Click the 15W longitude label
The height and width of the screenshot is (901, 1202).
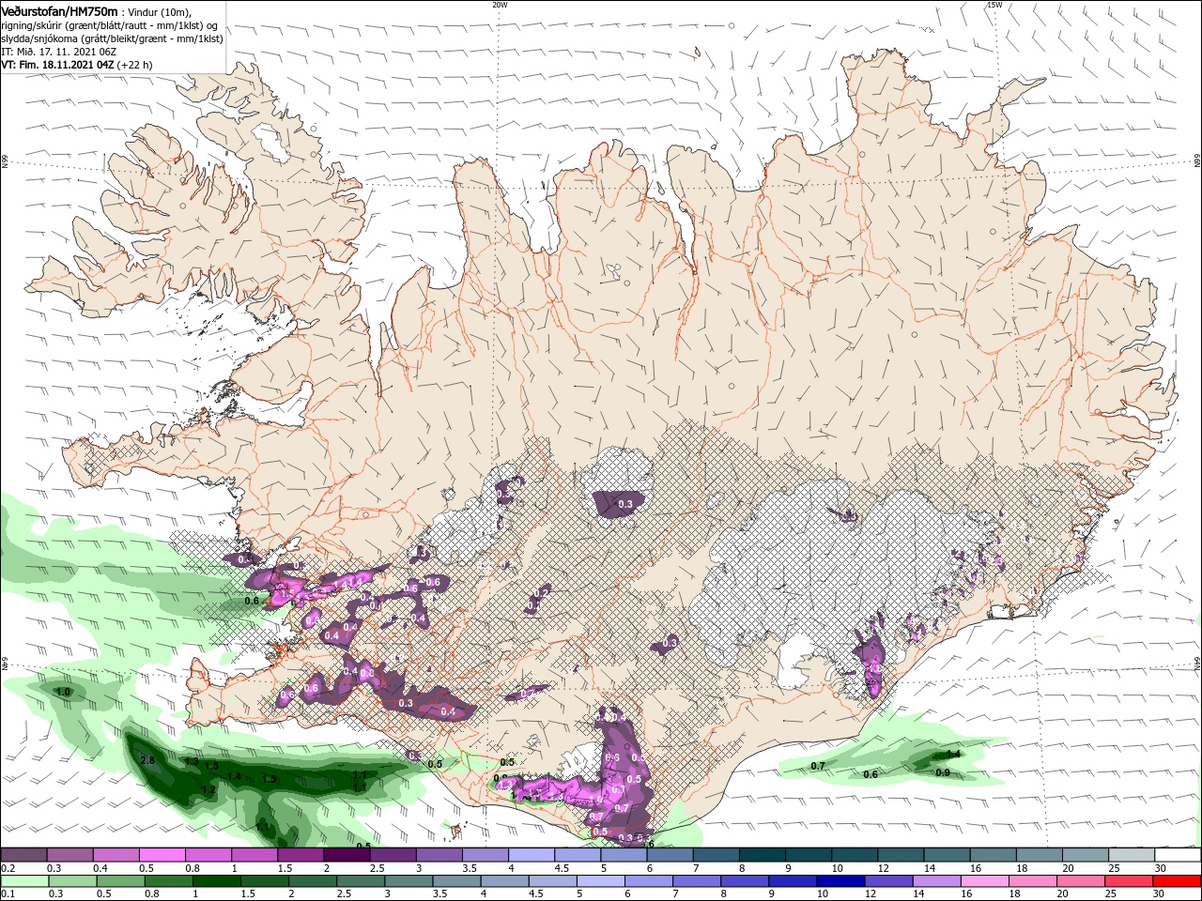coord(994,5)
